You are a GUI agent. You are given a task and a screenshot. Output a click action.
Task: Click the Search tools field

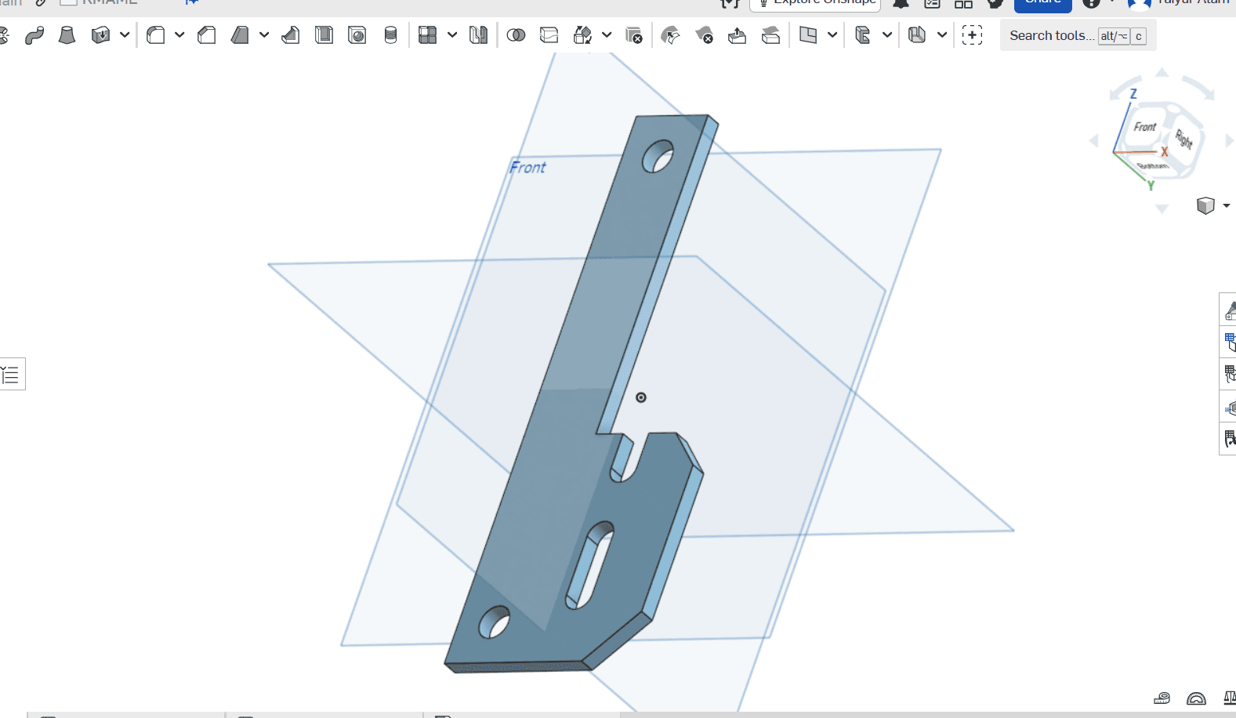point(1078,35)
